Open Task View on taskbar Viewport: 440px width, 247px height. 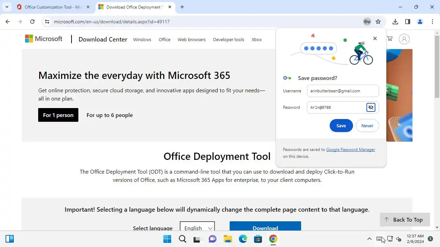(197, 239)
